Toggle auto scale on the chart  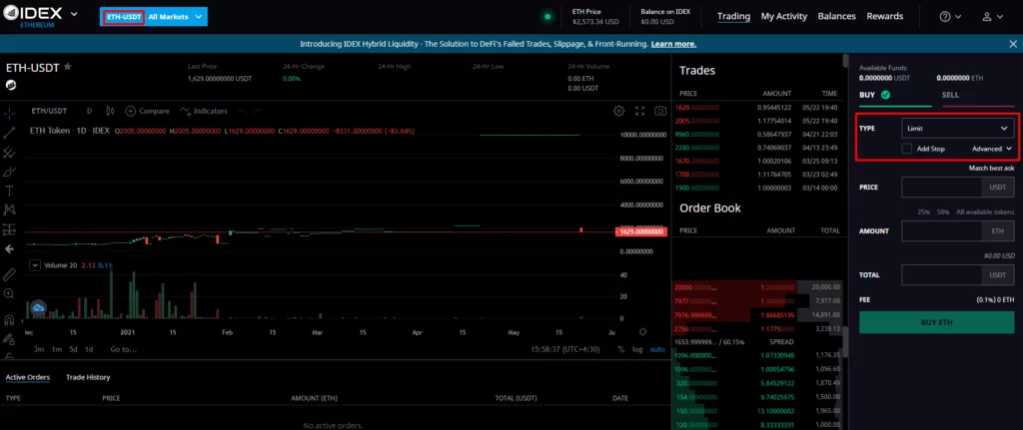pyautogui.click(x=657, y=349)
